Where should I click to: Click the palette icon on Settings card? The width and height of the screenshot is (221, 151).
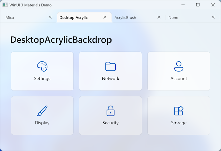point(42,66)
